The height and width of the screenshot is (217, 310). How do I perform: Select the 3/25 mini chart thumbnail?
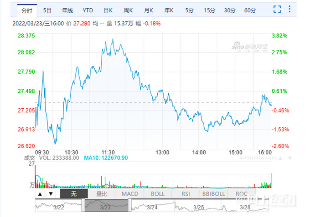tap(198, 206)
